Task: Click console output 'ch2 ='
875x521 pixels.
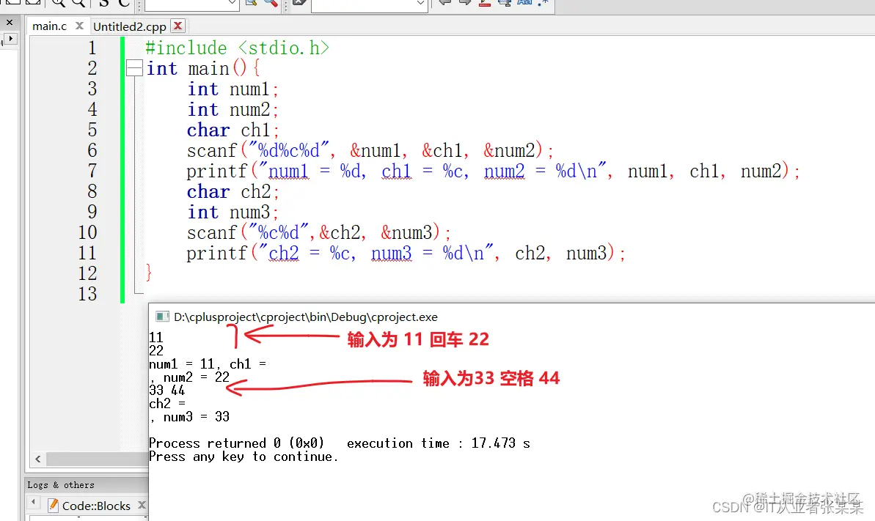Action: tap(167, 403)
